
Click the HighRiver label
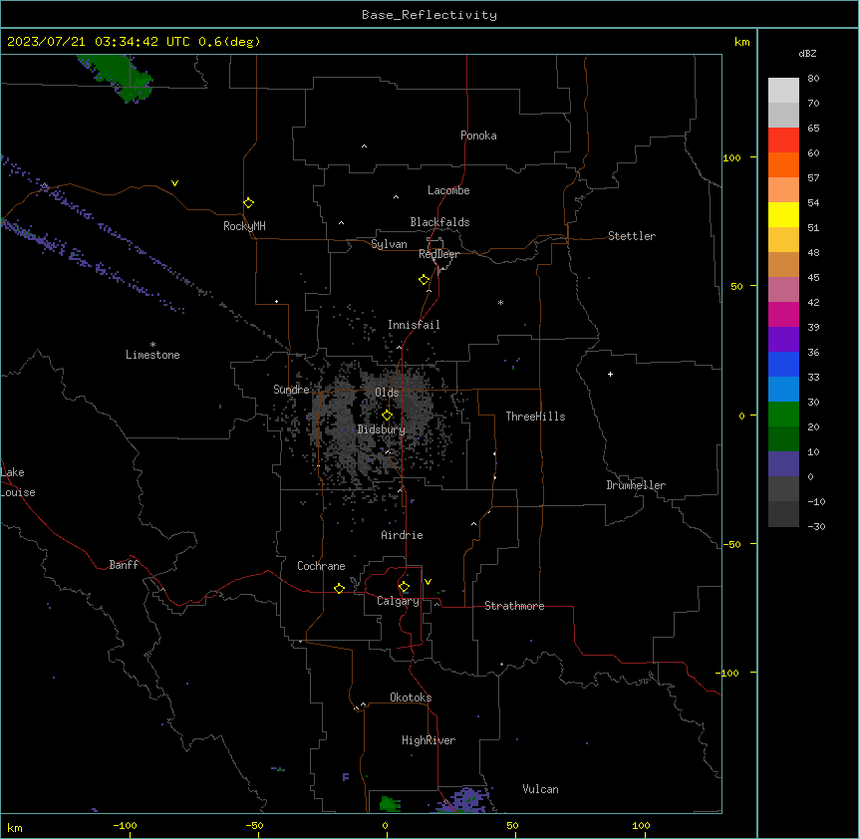tap(429, 740)
